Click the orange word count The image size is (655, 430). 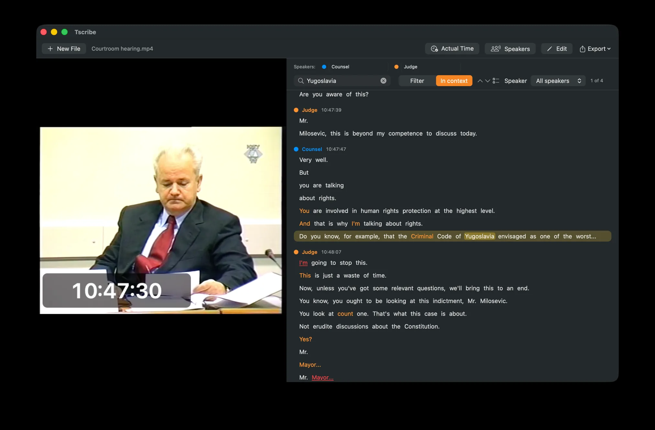(x=345, y=314)
